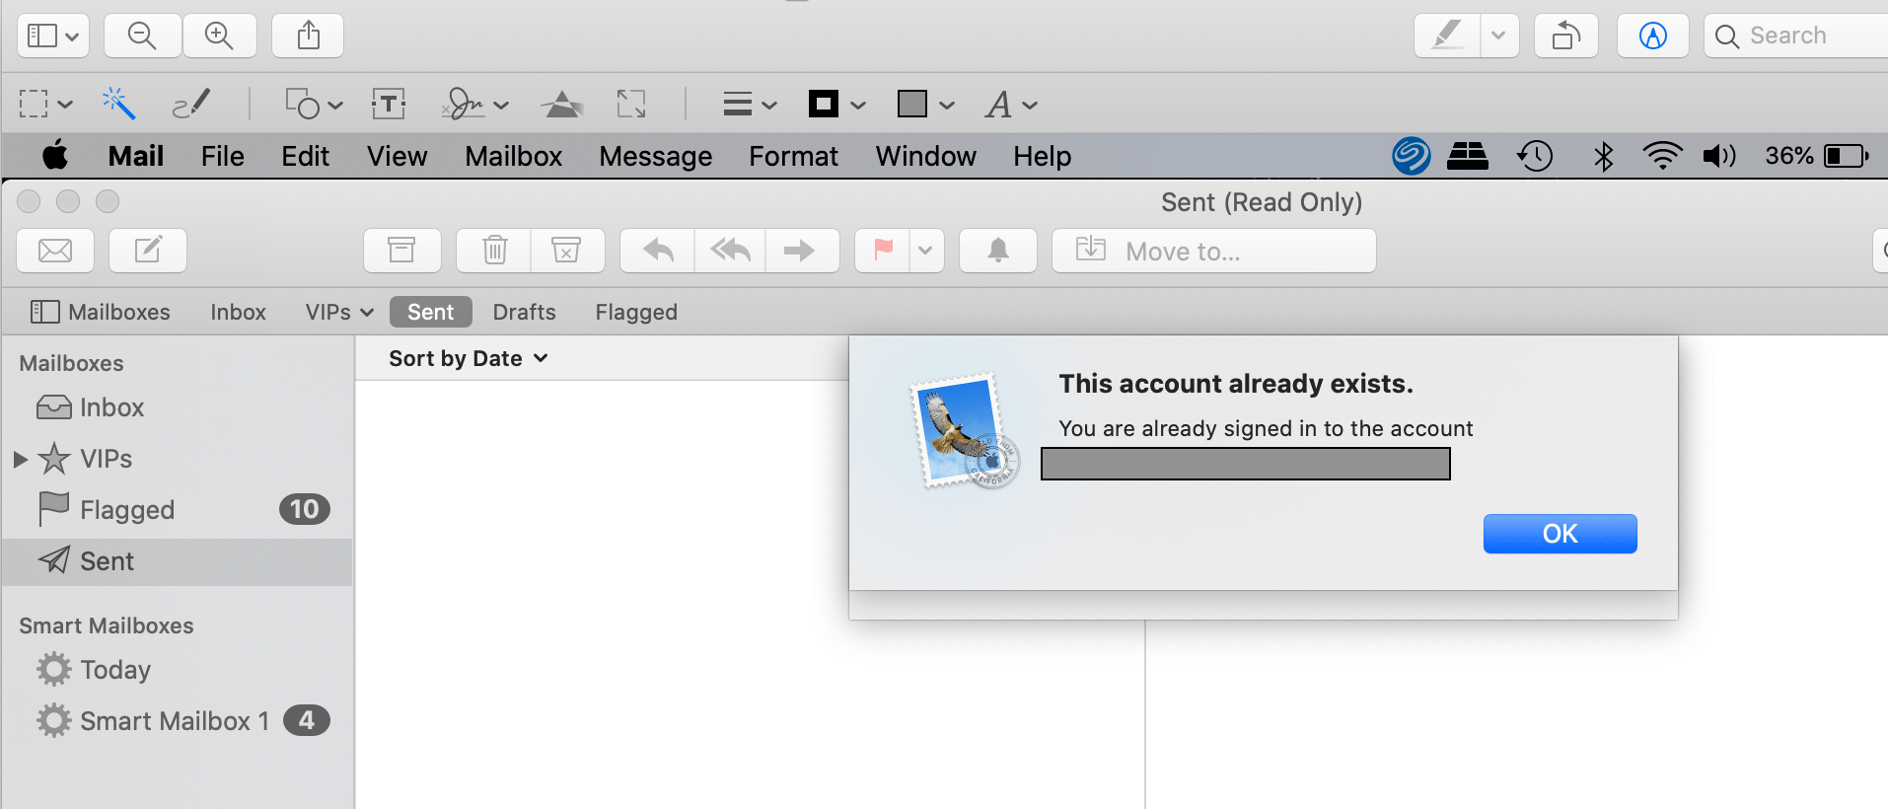Open the text style A dropdown
Viewport: 1888px width, 809px height.
pos(1012,104)
